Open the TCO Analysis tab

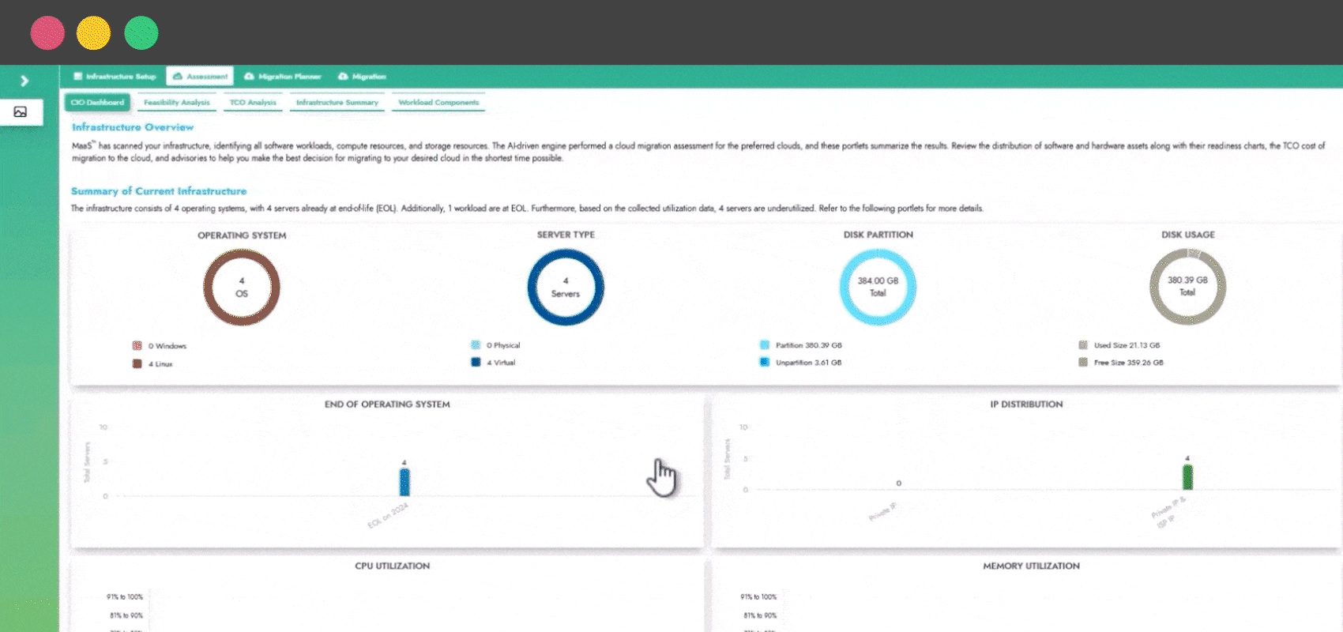253,103
